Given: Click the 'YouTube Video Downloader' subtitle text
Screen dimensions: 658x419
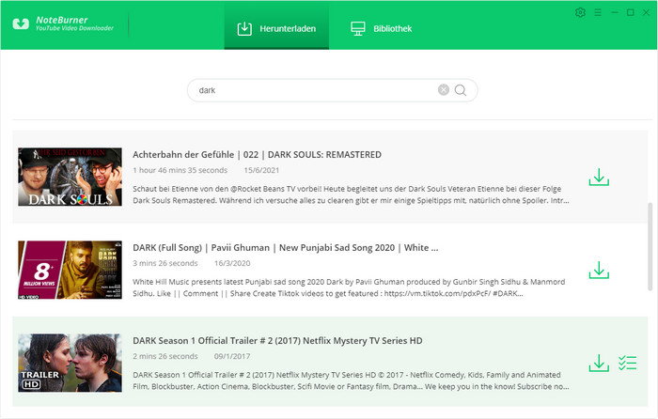Looking at the screenshot, I should pos(74,28).
